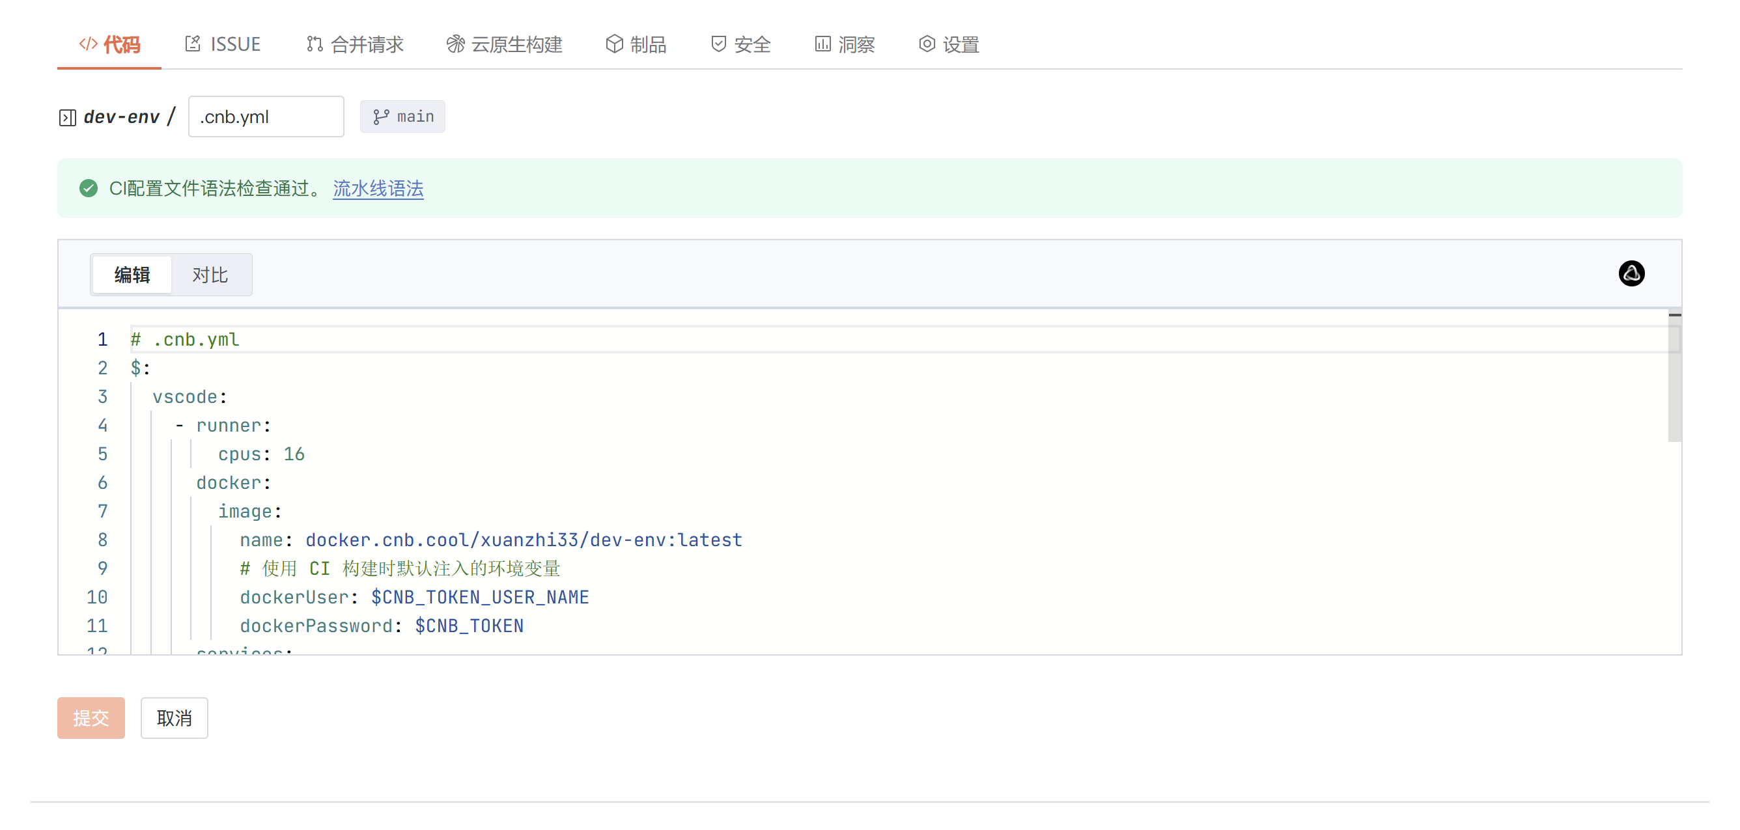Select the 代码 tab's code icon
The height and width of the screenshot is (830, 1740).
87,44
